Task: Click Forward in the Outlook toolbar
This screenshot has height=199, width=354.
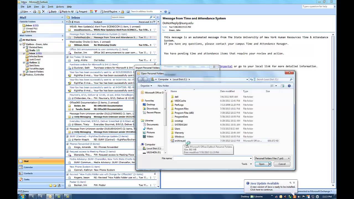Action: (x=81, y=12)
